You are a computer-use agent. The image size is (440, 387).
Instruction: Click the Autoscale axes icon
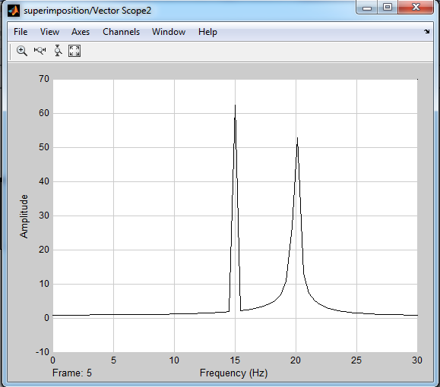74,51
